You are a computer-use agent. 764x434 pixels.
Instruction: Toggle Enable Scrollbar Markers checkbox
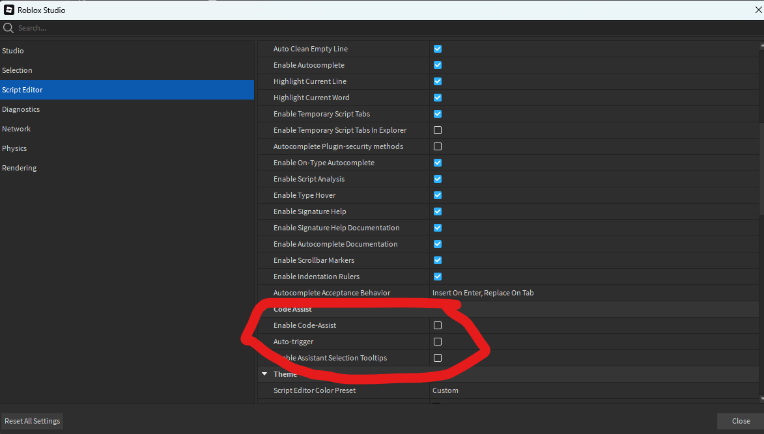click(438, 260)
